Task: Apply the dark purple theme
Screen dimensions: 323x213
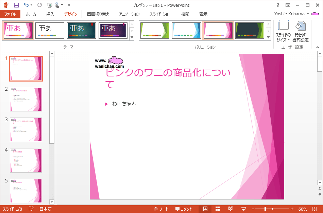Action: click(113, 31)
